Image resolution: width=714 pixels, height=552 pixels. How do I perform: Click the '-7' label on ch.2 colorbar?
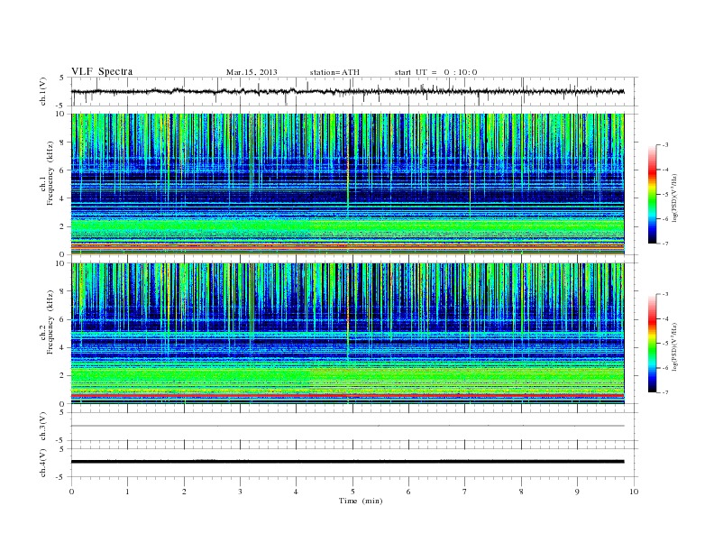point(664,392)
